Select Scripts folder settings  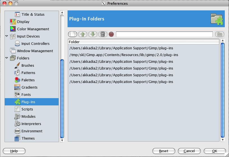27,109
